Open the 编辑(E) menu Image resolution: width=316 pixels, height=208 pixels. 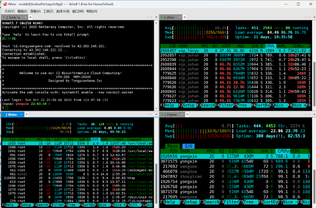(22, 11)
